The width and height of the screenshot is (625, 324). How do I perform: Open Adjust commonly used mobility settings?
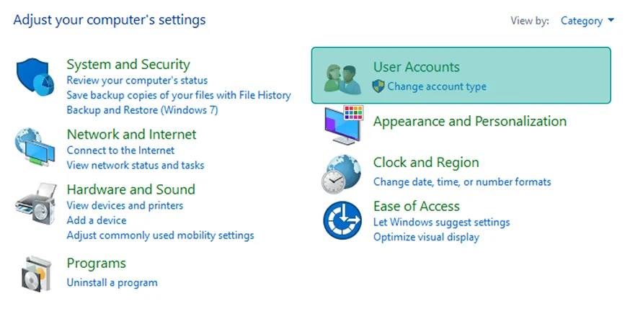coord(160,235)
